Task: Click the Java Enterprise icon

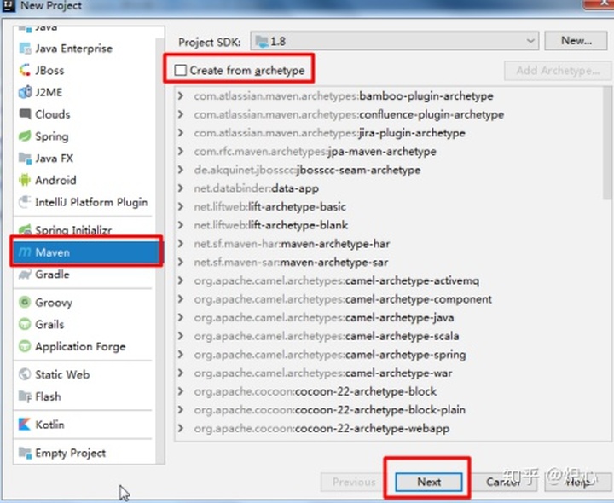Action: coord(25,49)
